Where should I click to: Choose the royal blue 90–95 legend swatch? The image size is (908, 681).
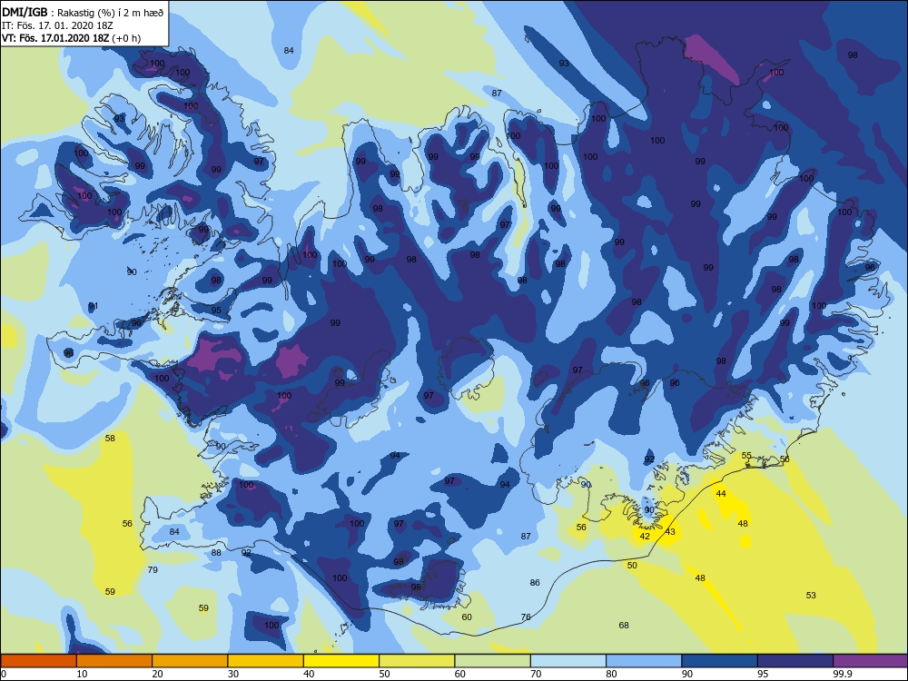pos(720,661)
